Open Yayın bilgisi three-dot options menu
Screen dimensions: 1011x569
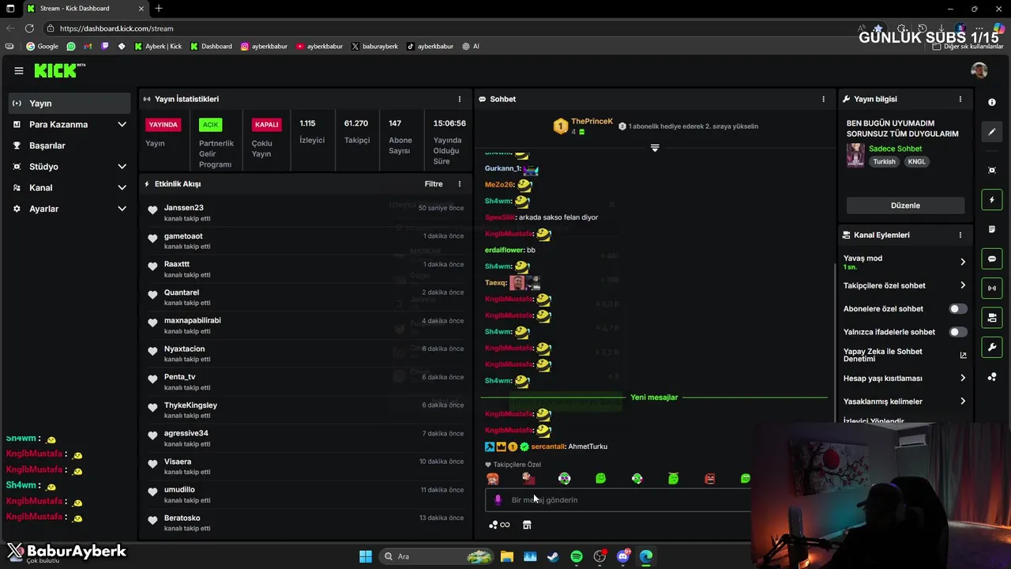(x=960, y=99)
